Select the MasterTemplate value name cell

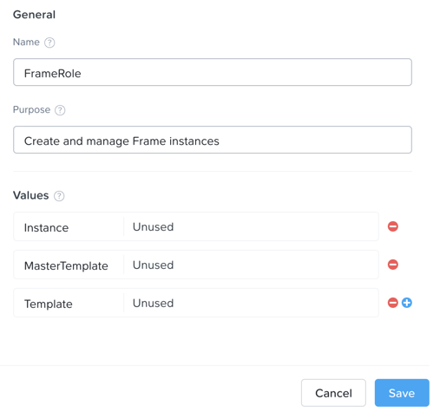(x=69, y=265)
